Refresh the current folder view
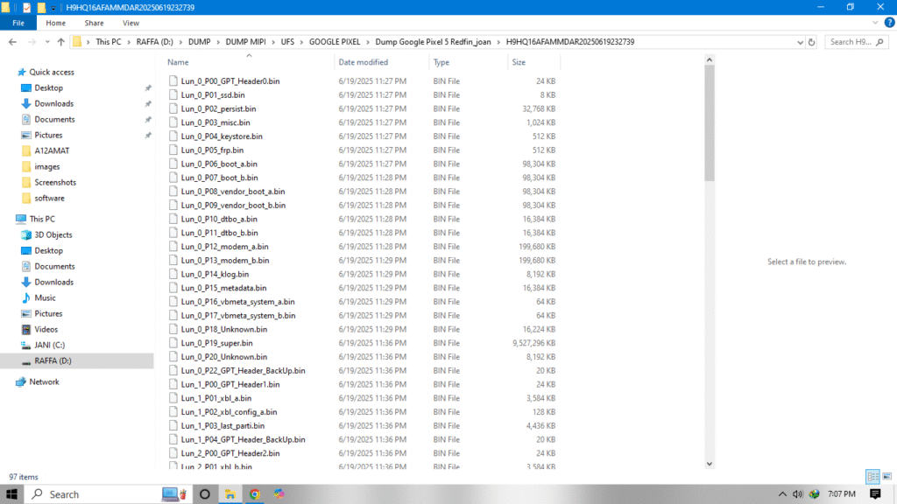The width and height of the screenshot is (897, 504). click(812, 42)
